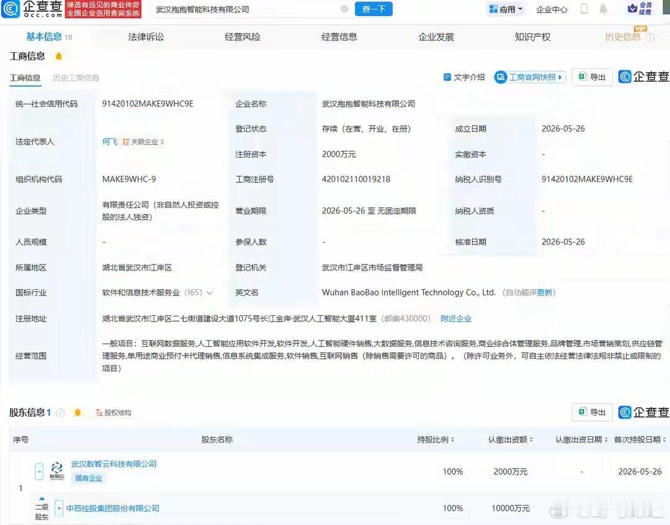Click the VIP crown membership icon
The image size is (670, 525).
click(x=632, y=8)
